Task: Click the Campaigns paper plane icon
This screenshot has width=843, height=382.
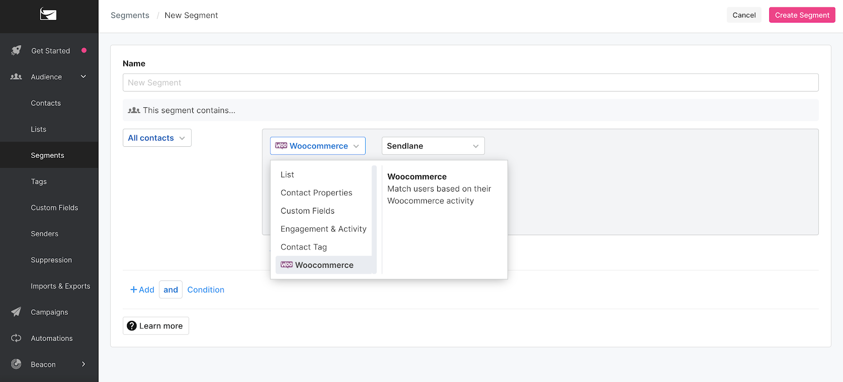Action: pos(16,311)
